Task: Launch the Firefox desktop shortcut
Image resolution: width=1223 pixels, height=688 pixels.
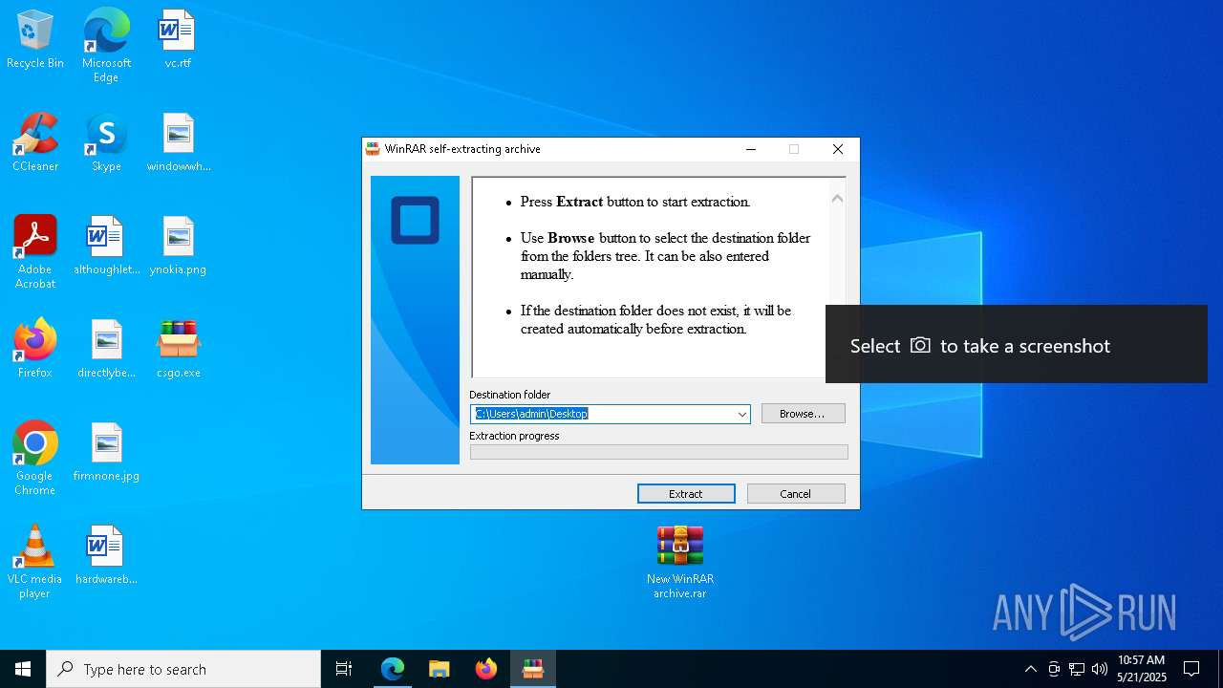Action: point(35,349)
